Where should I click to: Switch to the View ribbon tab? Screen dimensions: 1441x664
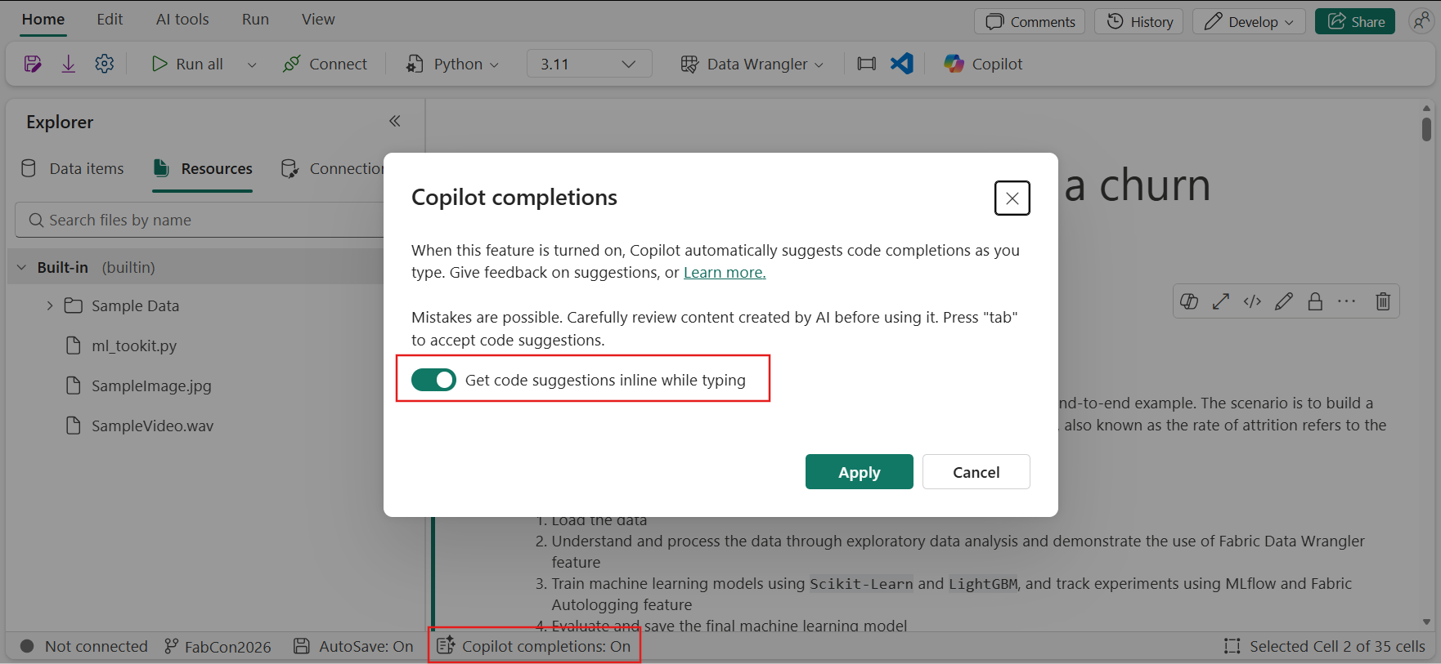click(x=318, y=20)
